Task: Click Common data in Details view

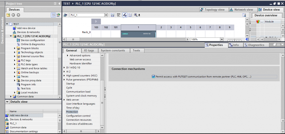Action: (18, 128)
